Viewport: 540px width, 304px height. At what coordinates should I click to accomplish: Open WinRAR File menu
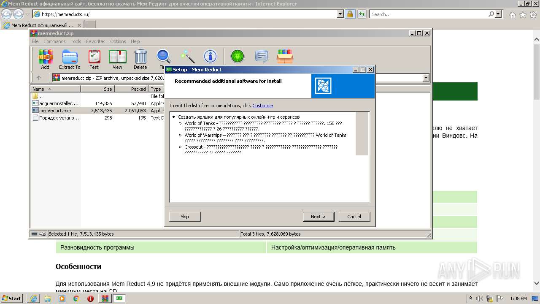click(35, 41)
